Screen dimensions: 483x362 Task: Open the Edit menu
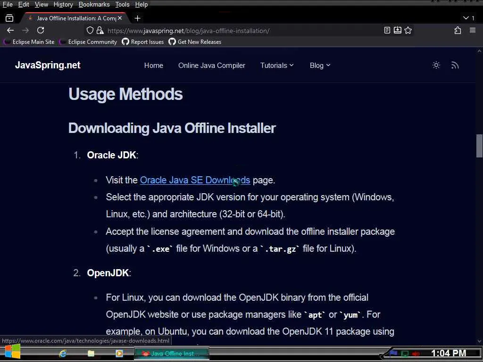[24, 5]
